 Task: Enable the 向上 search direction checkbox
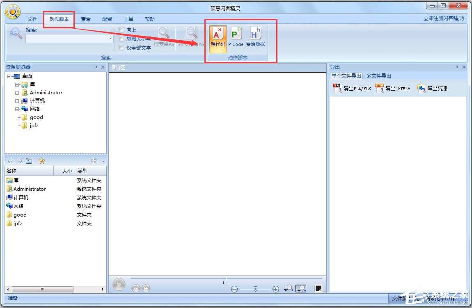[x=121, y=30]
